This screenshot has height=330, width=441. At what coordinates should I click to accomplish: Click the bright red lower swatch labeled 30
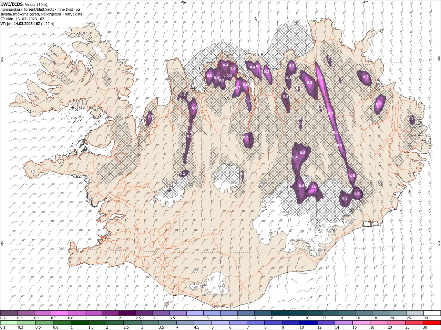pyautogui.click(x=432, y=323)
